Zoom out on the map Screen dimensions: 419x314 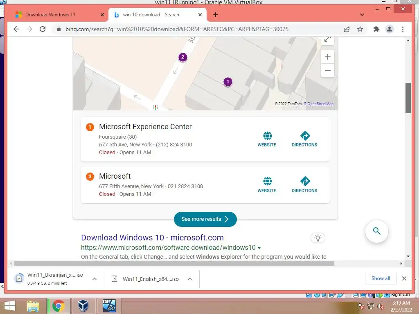(328, 70)
